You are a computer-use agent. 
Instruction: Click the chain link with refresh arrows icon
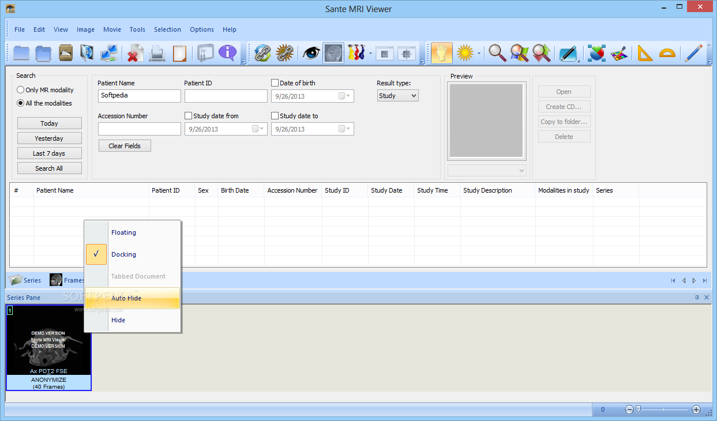pos(262,53)
